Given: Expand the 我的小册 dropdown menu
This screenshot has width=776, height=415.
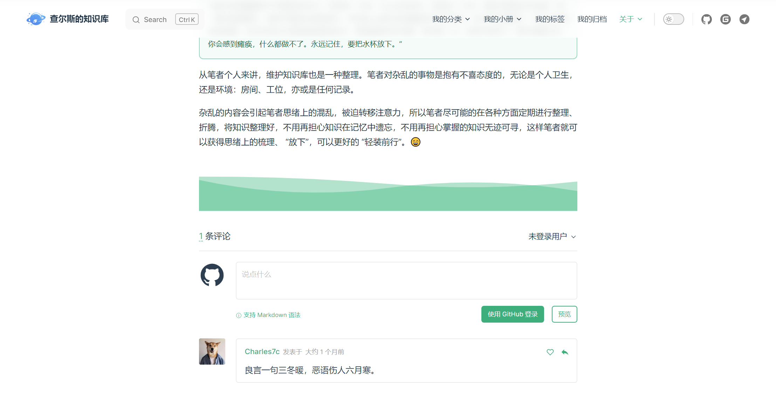Looking at the screenshot, I should [502, 19].
